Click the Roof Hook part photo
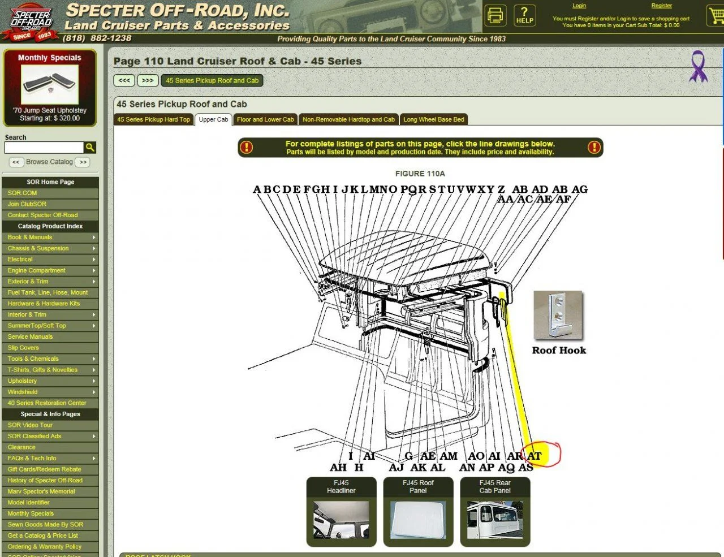 point(558,316)
